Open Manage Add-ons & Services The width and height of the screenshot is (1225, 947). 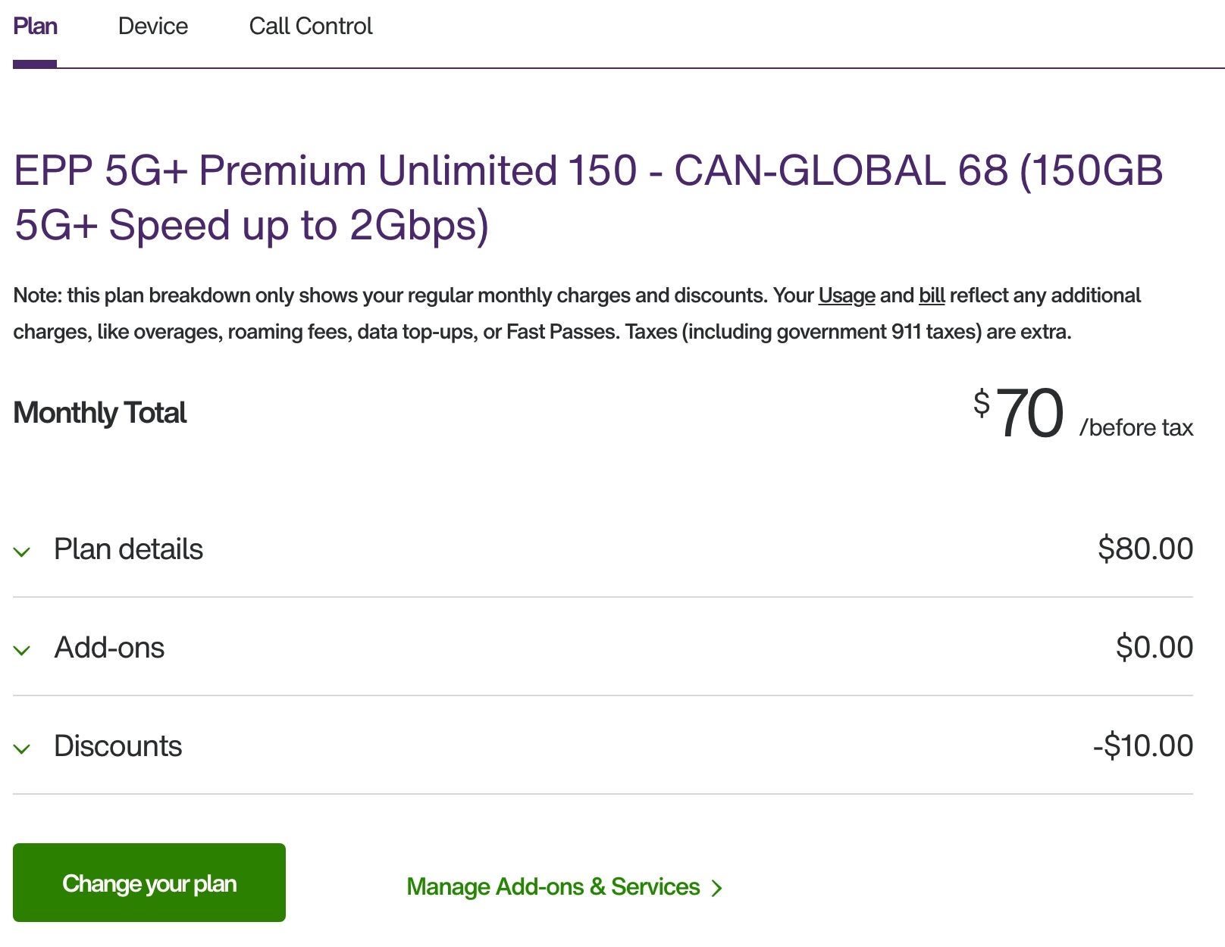553,886
